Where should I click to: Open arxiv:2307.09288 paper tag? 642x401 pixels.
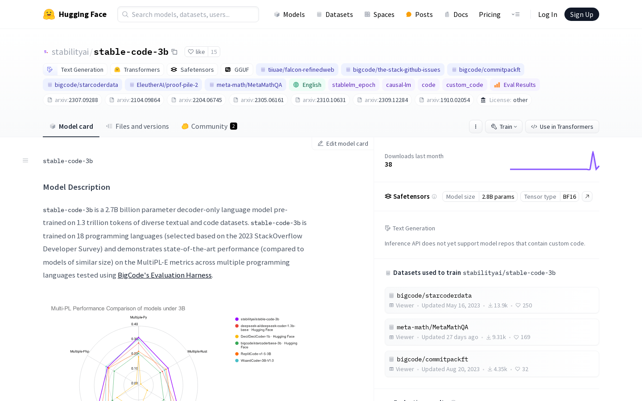tap(73, 100)
